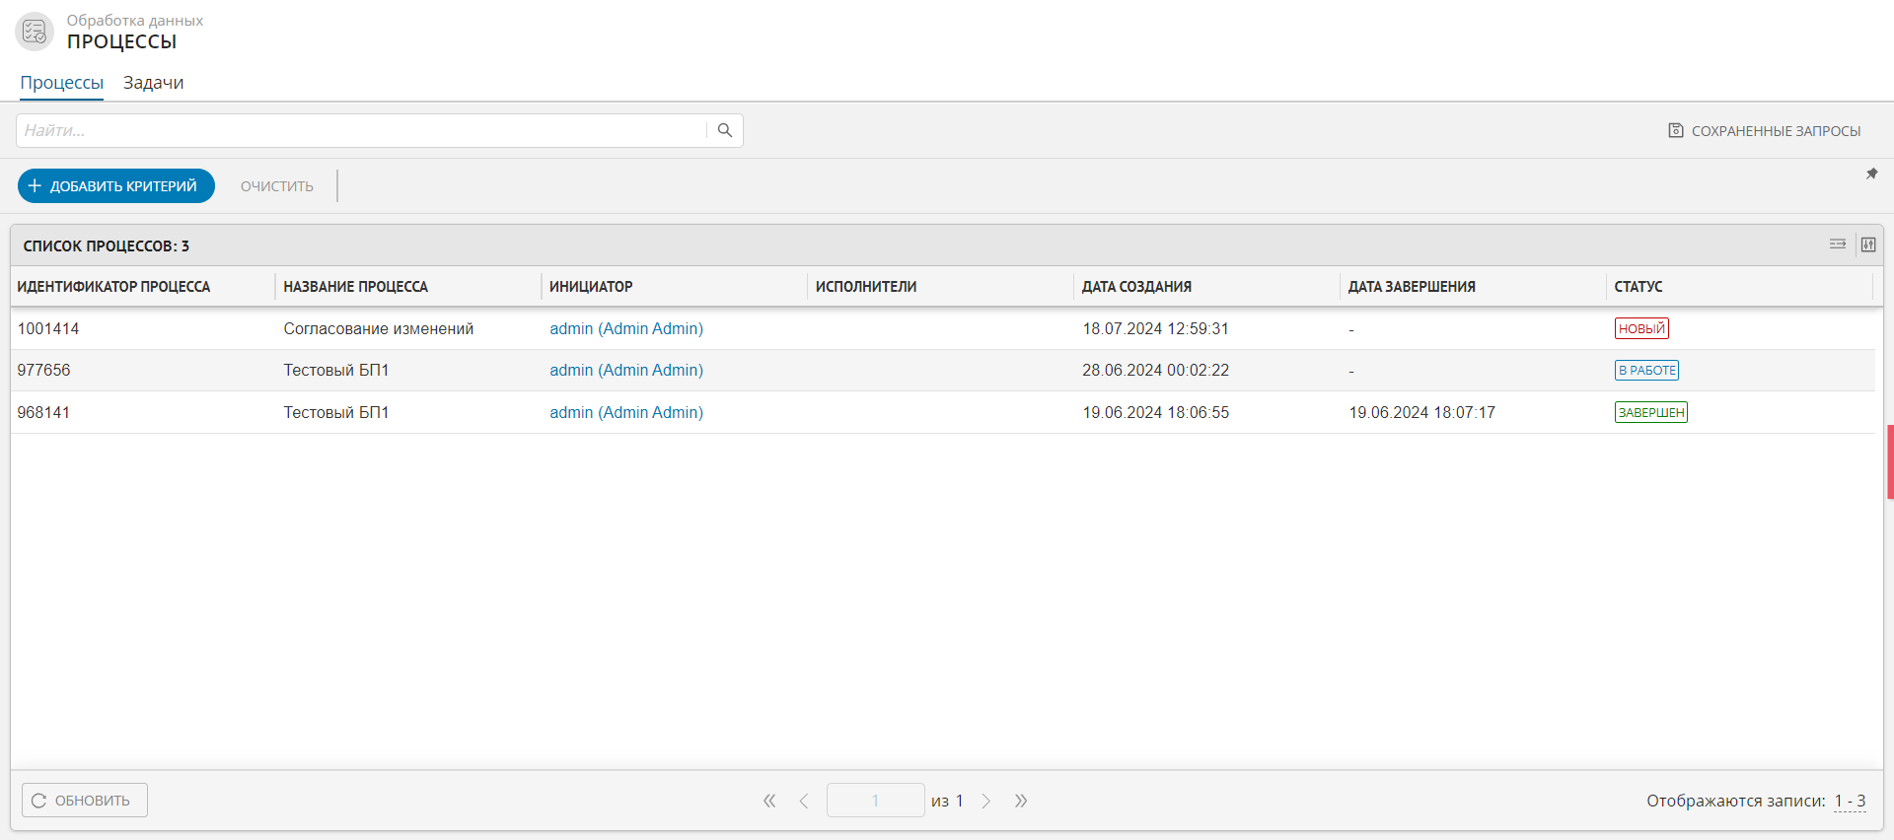This screenshot has width=1894, height=840.
Task: Select the process ID 1001414 cell
Action: pos(48,328)
